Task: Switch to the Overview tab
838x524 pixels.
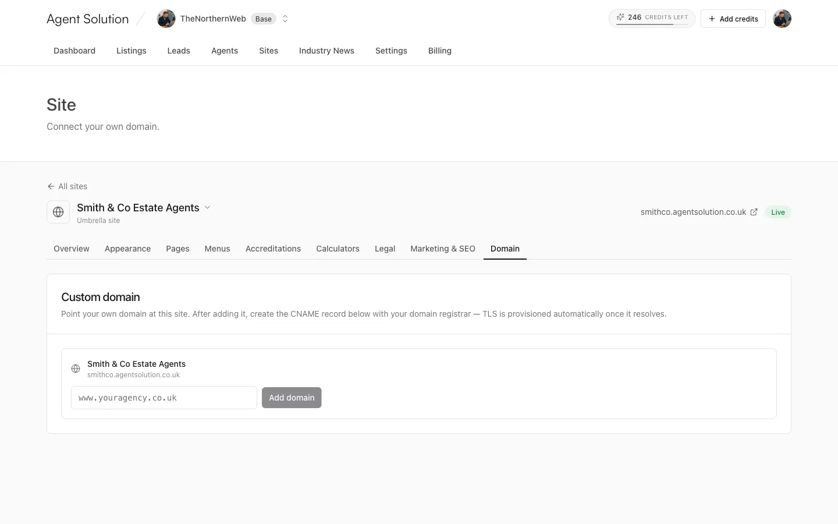Action: 72,249
